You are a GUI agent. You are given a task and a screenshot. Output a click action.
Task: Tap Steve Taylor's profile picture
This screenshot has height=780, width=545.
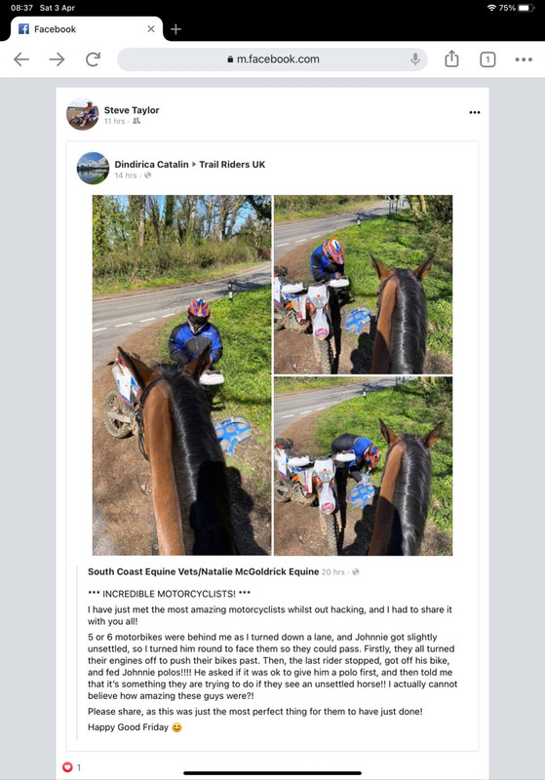[x=83, y=114]
